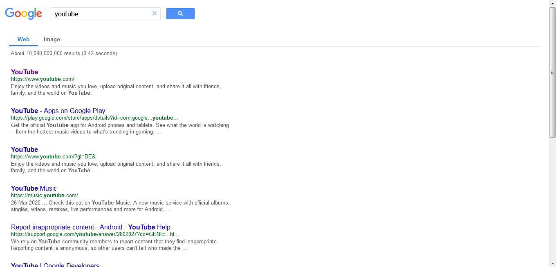Click the magnifying glass search button
This screenshot has width=556, height=267.
pos(180,13)
